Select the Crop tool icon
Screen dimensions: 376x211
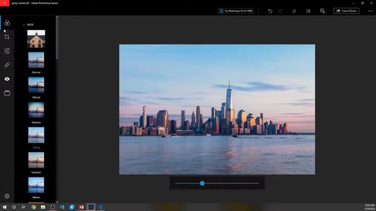[x=7, y=36]
